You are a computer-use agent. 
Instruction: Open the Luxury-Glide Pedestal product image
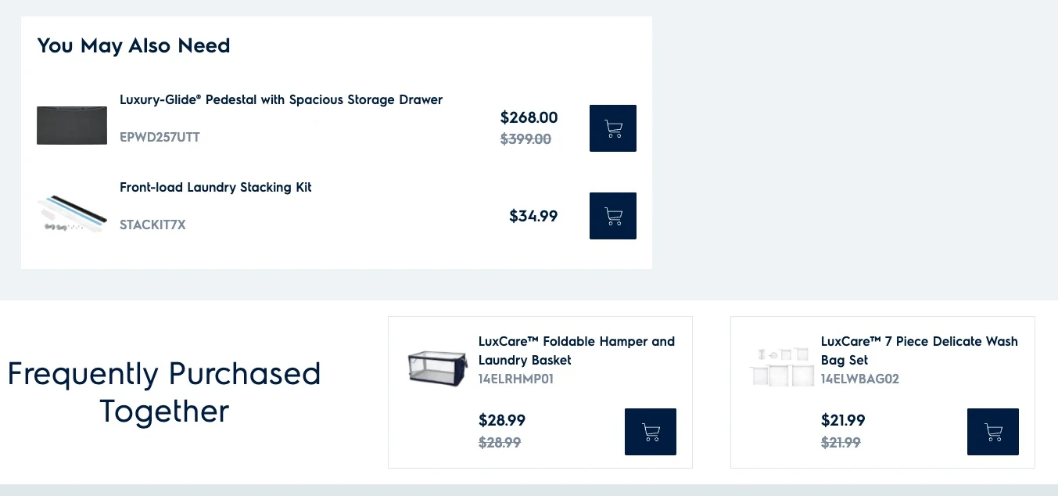point(72,126)
